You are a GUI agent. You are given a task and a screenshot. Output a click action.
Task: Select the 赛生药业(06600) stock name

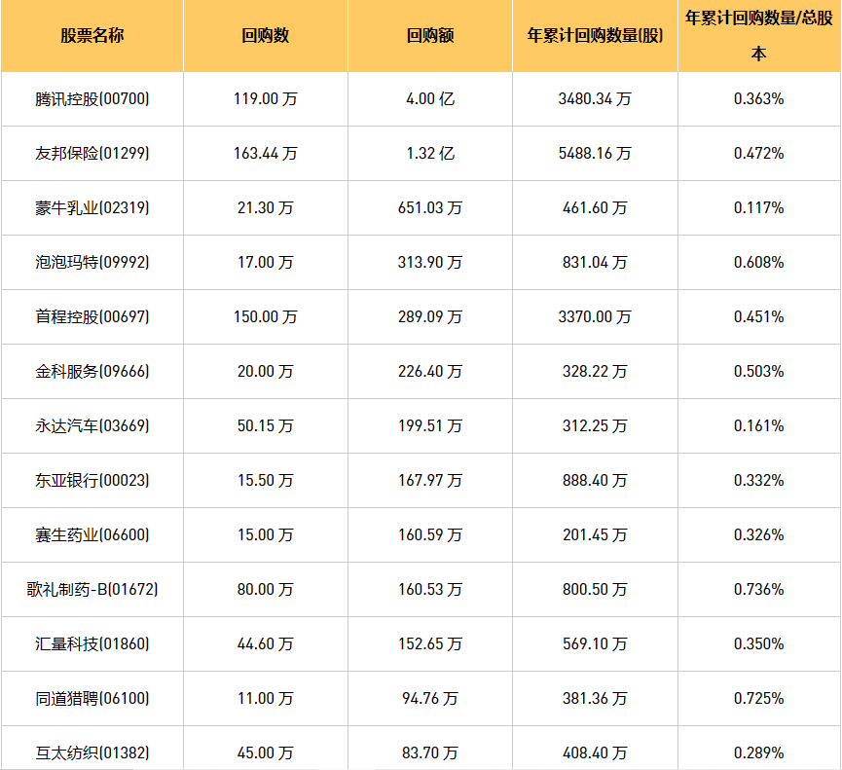point(92,535)
